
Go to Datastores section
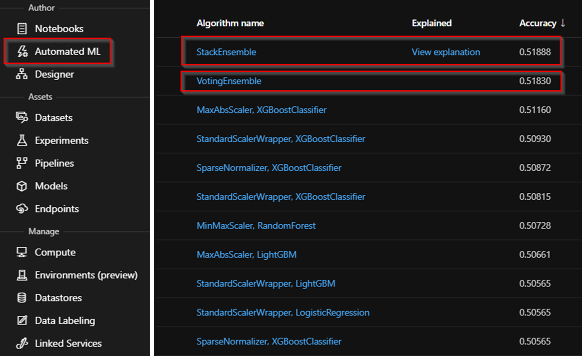click(58, 298)
